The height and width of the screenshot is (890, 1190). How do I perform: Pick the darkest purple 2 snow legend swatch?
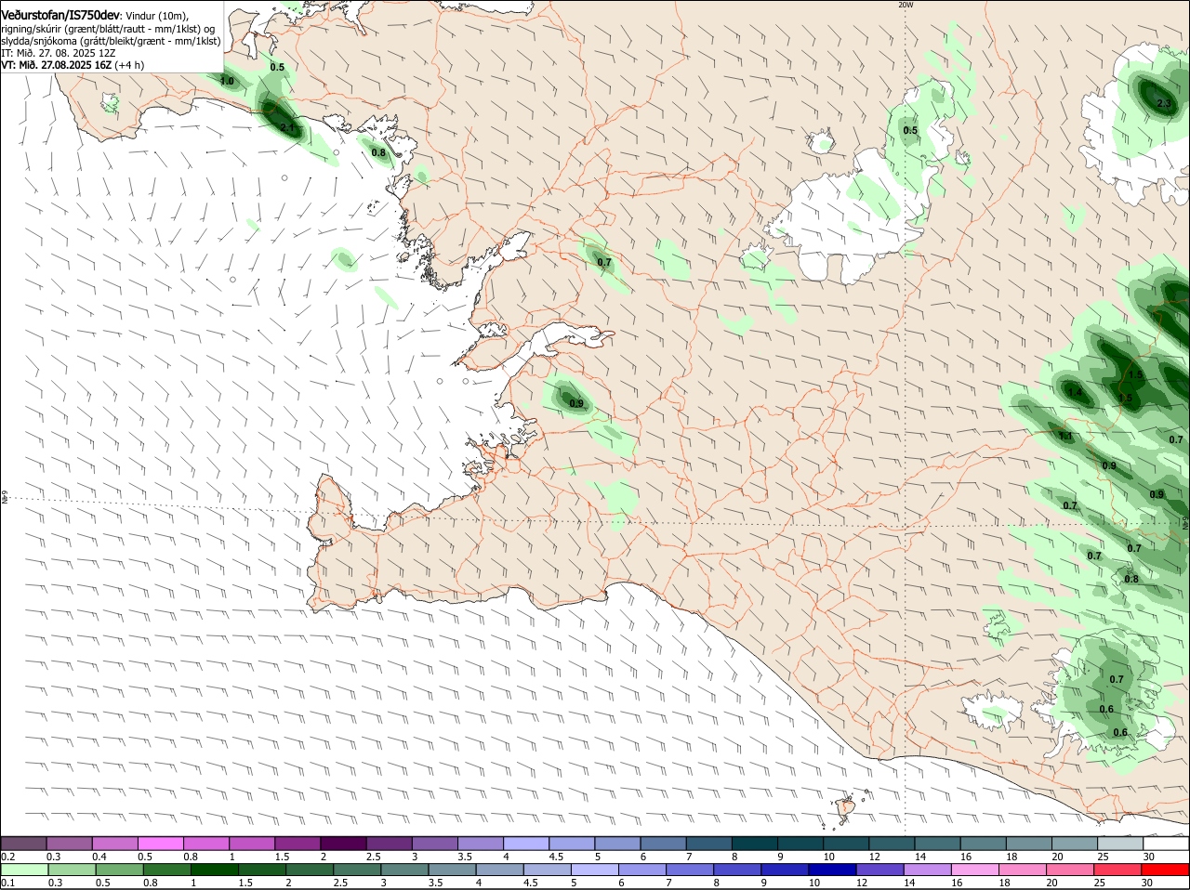[x=342, y=843]
